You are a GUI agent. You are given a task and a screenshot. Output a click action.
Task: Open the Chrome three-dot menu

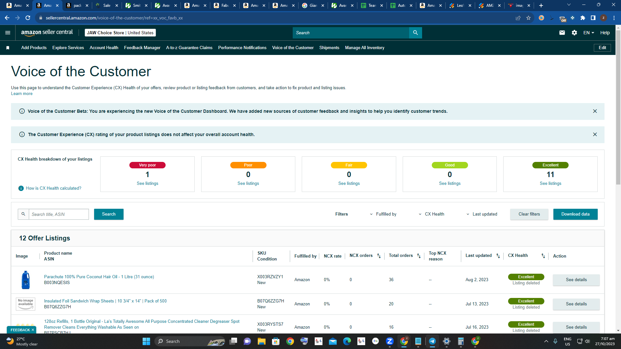point(614,18)
